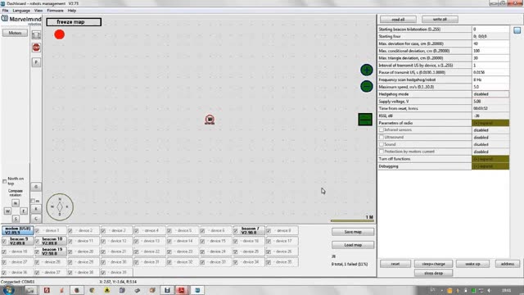Click the green plus zoom-in button
This screenshot has width=524, height=295.
coord(367,70)
